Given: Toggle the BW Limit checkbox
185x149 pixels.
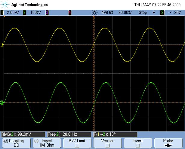Looking at the screenshot, I should 77,145.
